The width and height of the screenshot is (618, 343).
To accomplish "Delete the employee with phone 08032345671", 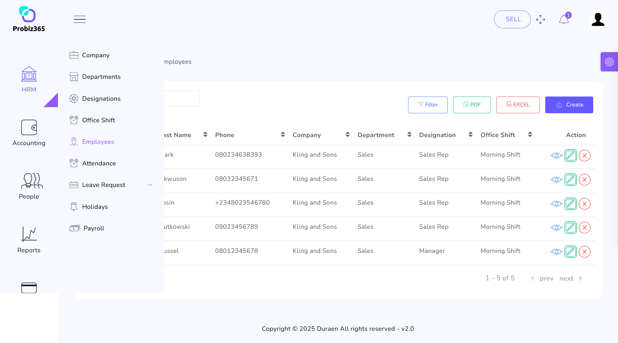I will (x=584, y=180).
